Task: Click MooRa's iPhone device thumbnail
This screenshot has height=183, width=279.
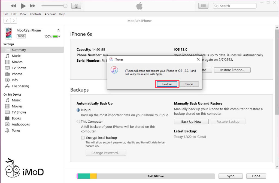Action: [x=9, y=33]
